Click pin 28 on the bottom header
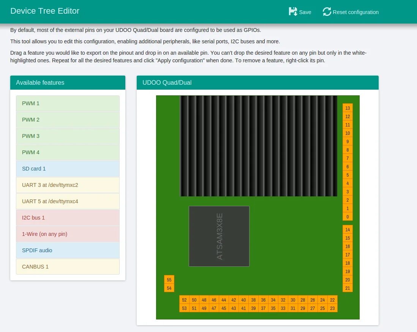The width and height of the screenshot is (417, 332). point(303,300)
